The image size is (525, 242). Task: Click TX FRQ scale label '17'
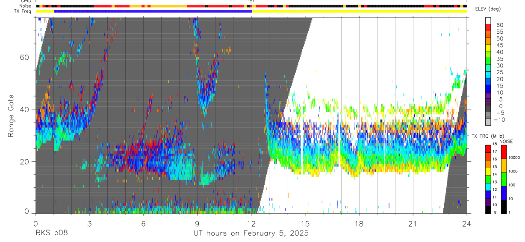495,152
